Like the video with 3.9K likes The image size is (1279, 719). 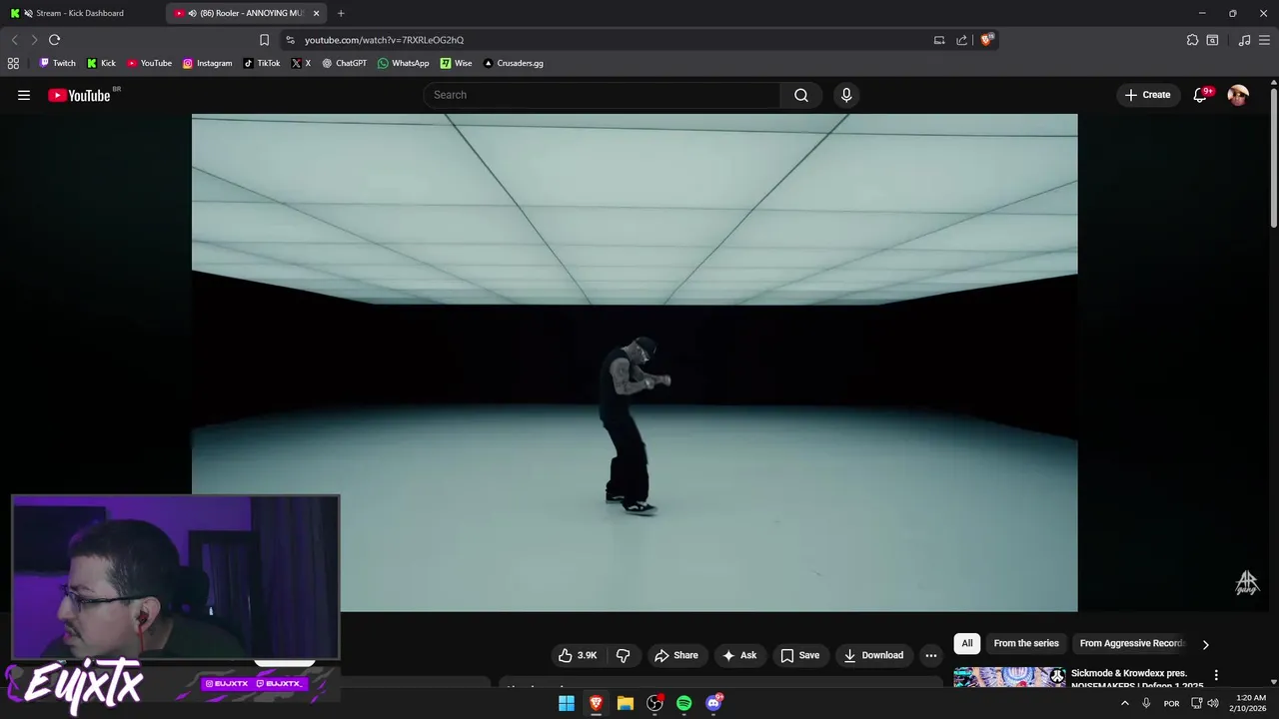578,655
